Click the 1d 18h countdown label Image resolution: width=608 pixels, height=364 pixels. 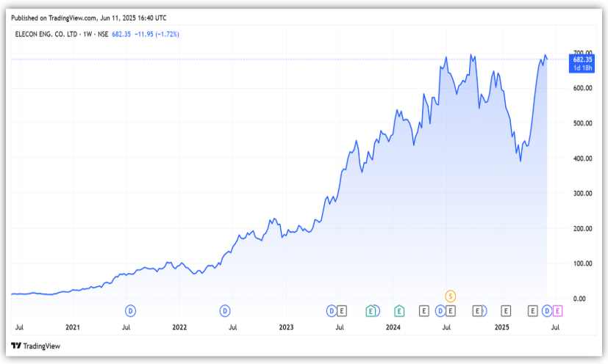[582, 68]
